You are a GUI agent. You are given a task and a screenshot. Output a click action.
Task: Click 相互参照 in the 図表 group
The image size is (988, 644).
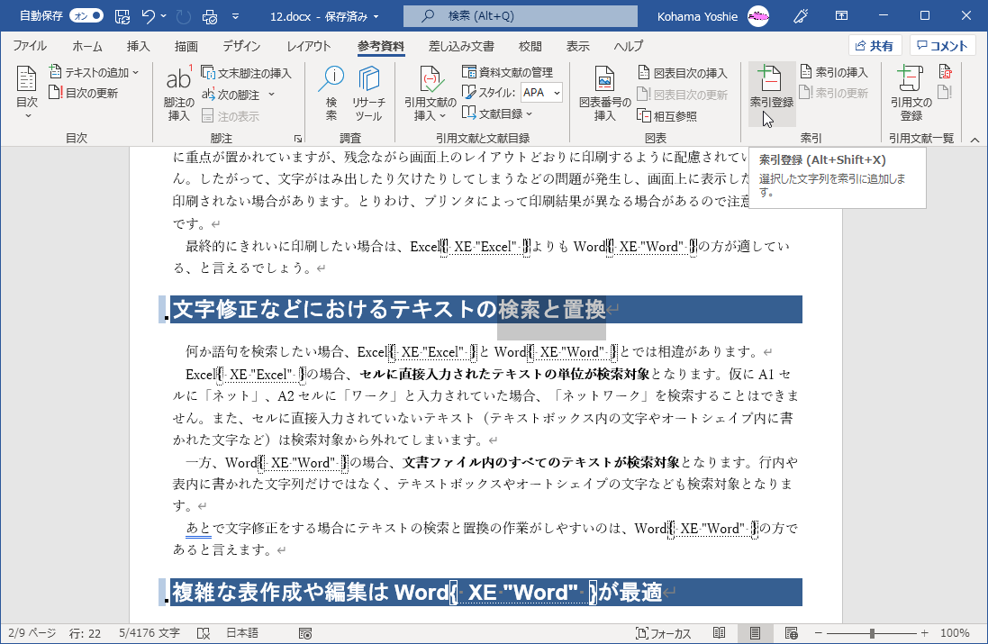tap(667, 116)
